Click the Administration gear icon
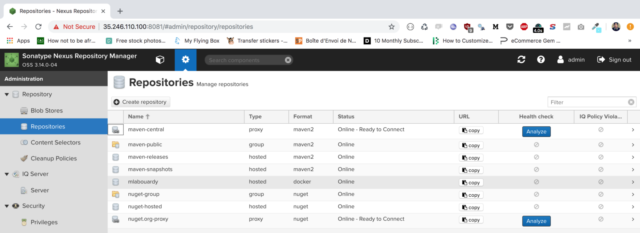 pyautogui.click(x=185, y=60)
